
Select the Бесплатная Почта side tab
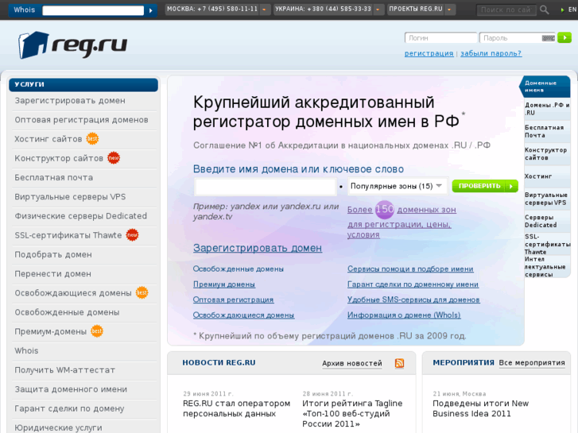[547, 131]
